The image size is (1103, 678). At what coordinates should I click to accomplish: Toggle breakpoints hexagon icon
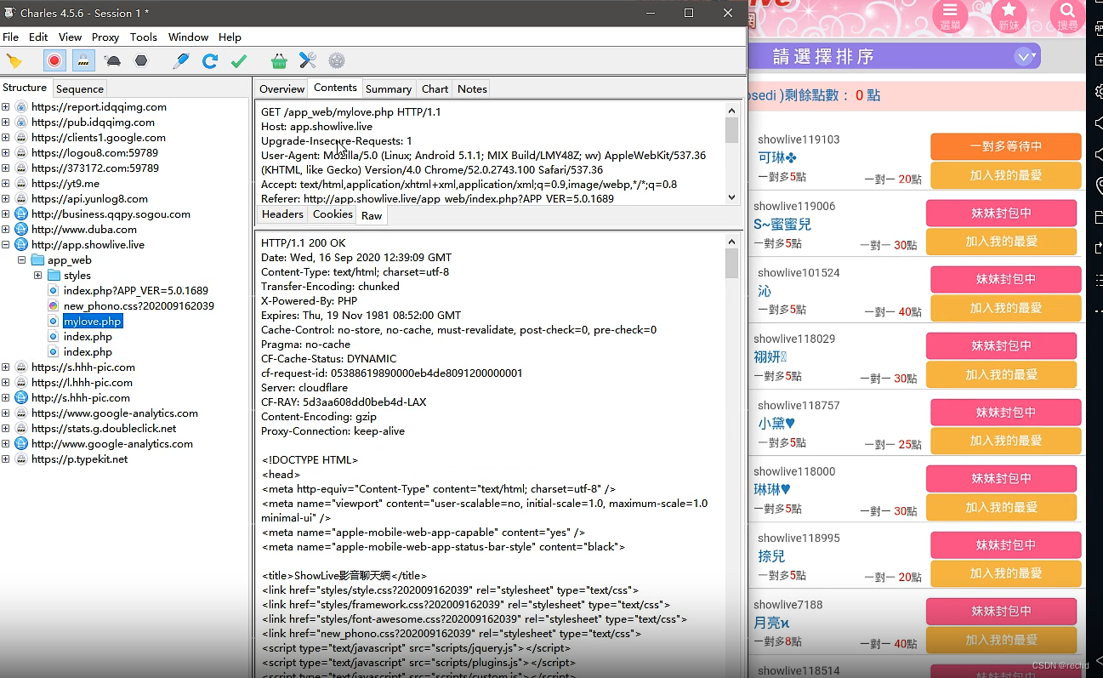(141, 60)
